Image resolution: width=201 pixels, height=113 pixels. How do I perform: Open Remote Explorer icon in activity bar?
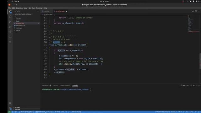pos(10,37)
